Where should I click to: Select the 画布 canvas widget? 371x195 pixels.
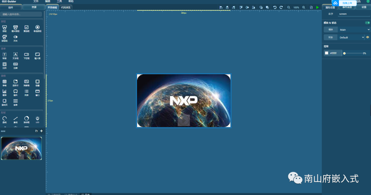coord(15,93)
